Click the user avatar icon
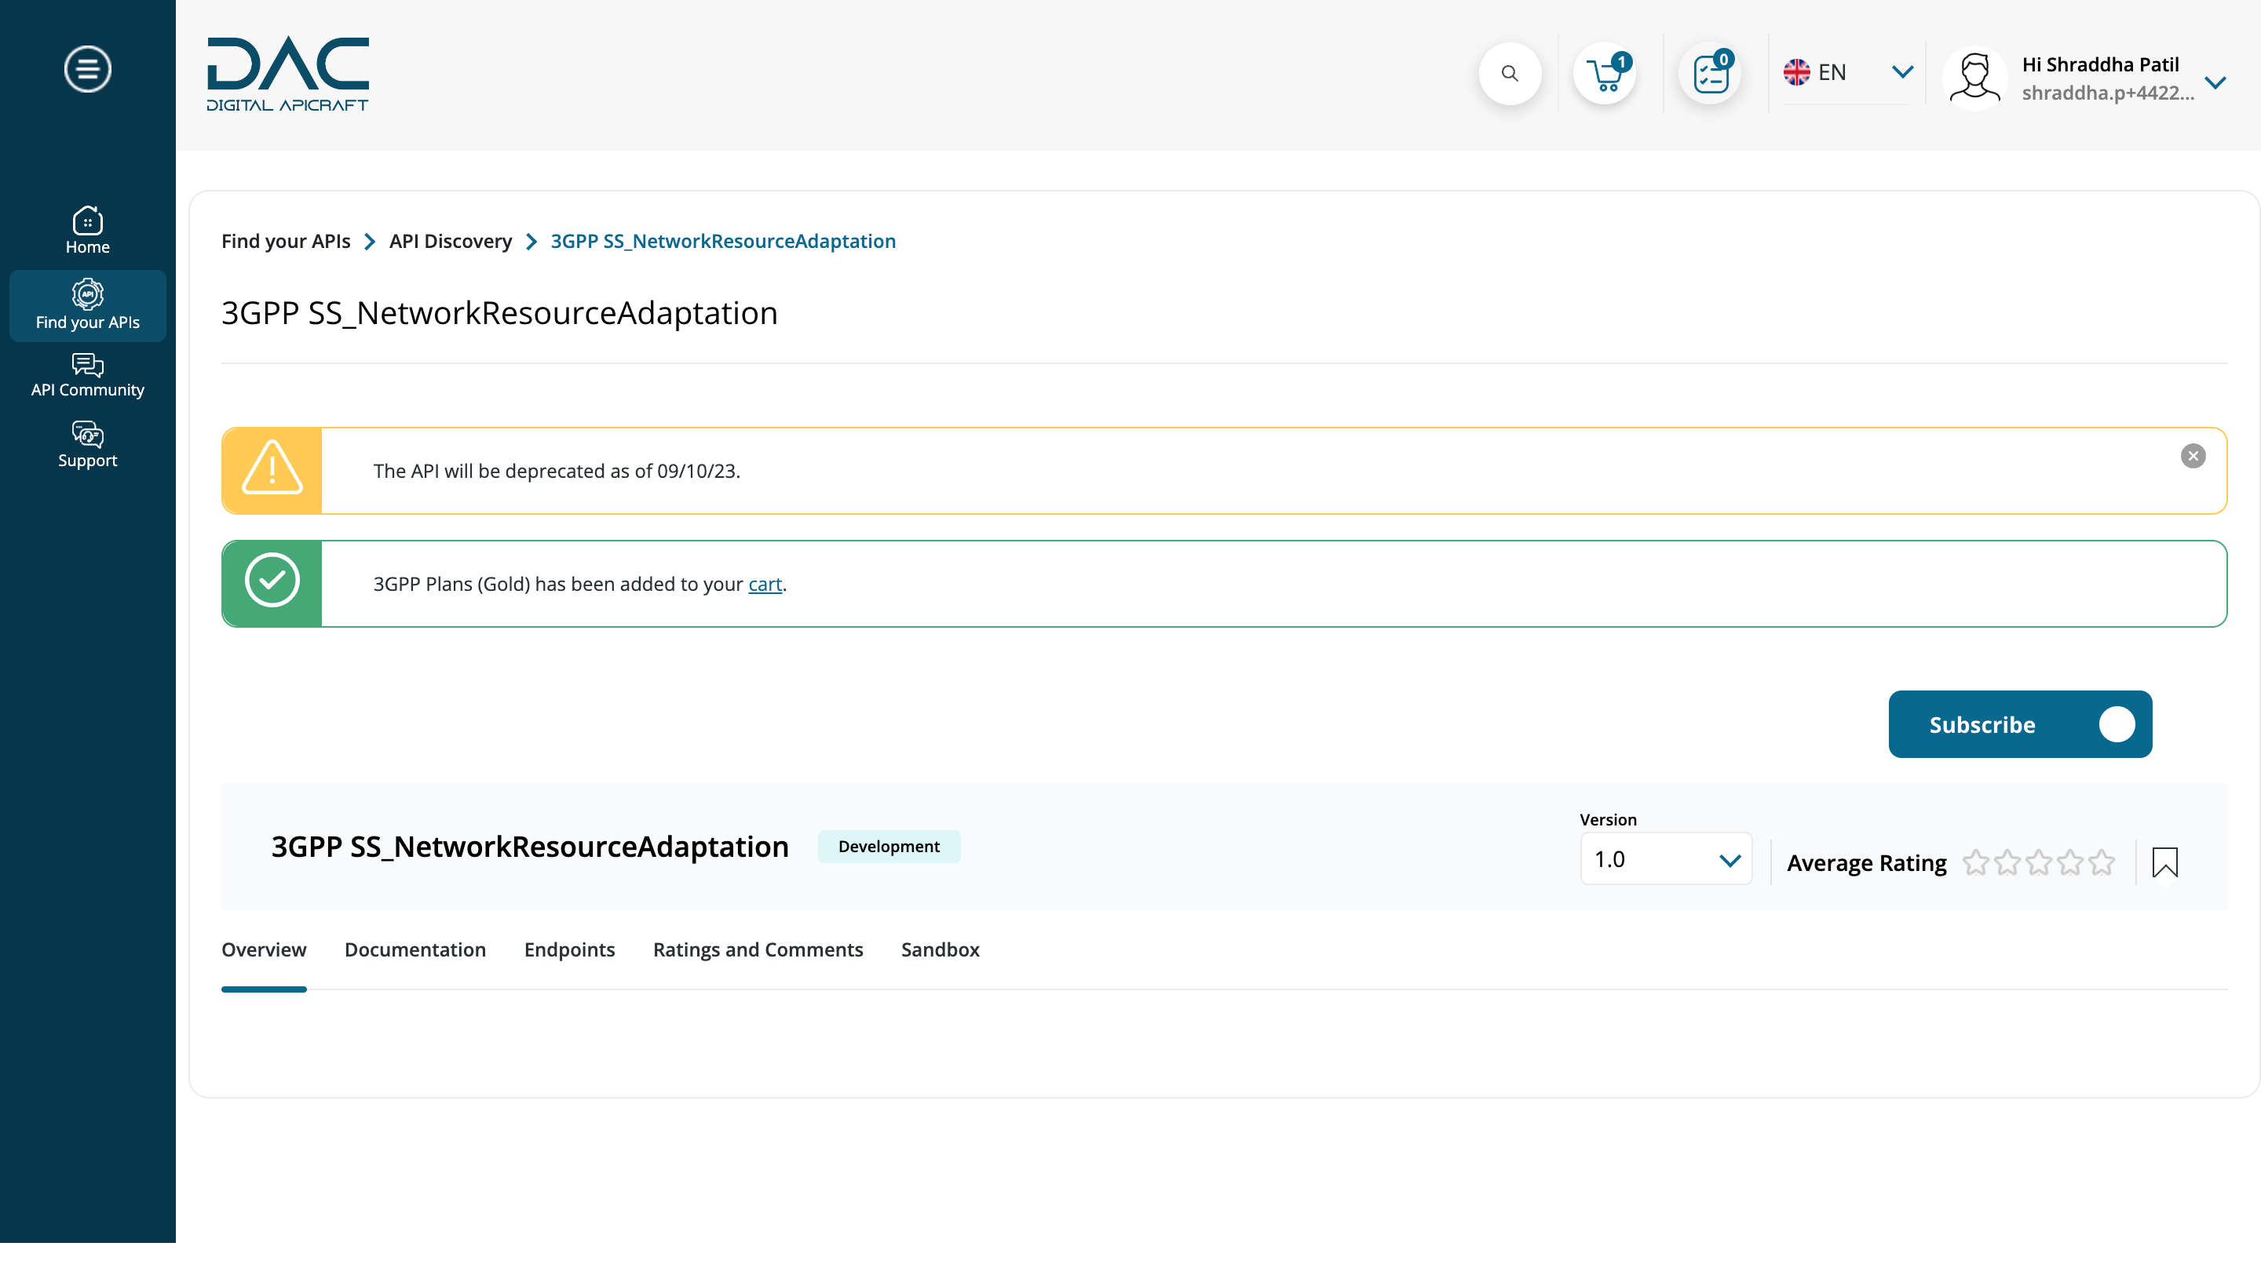This screenshot has height=1279, width=2261. (x=1974, y=78)
